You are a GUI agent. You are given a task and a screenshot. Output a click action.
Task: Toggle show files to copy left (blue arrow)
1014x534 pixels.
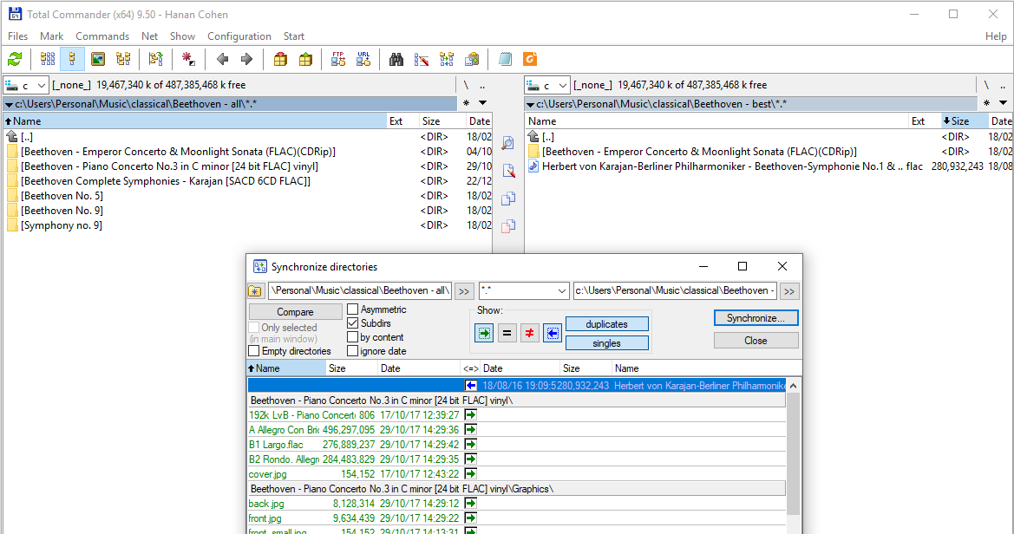click(x=553, y=333)
